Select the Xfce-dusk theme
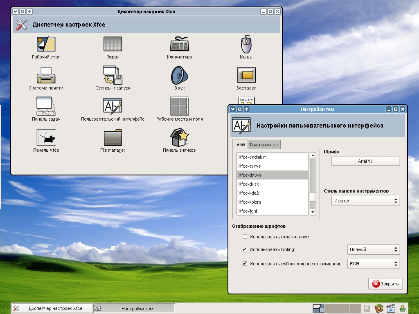 click(x=272, y=184)
